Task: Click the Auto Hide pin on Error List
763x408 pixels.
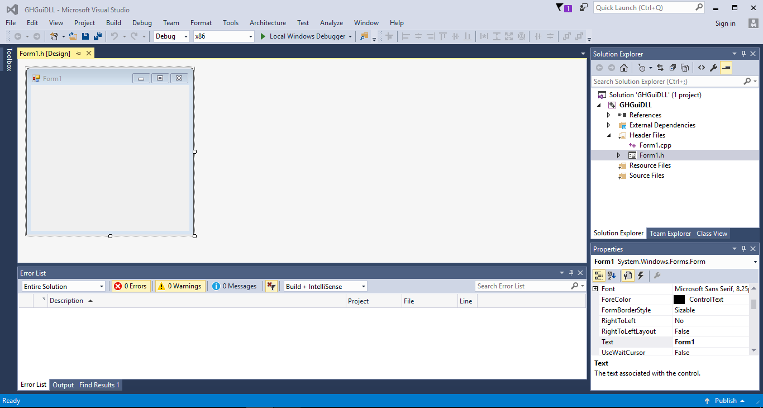Action: (x=571, y=273)
